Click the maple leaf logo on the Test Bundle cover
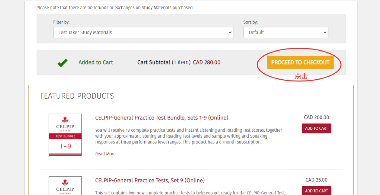The height and width of the screenshot is (195, 380). [x=65, y=120]
